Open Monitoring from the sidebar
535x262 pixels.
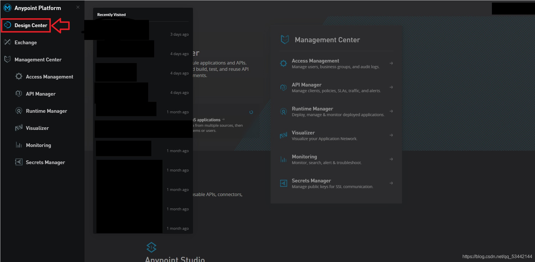click(38, 145)
